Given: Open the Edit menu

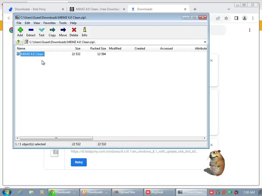Looking at the screenshot, I should 27,23.
